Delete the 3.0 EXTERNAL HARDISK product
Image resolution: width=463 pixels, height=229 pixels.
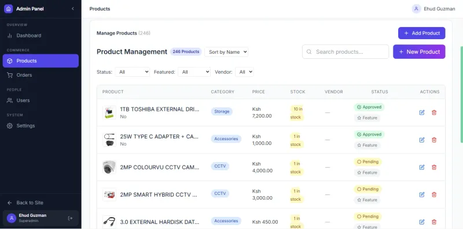pos(434,222)
